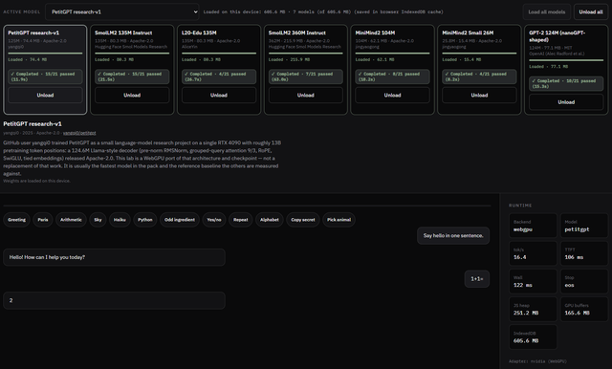This screenshot has height=369, width=612.
Task: Click SmolLM2 360M's 7/21 passed status
Action: (306, 76)
